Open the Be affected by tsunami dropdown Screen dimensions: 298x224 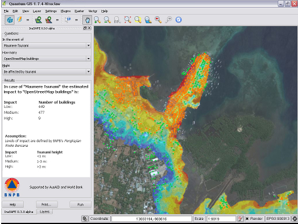47,72
